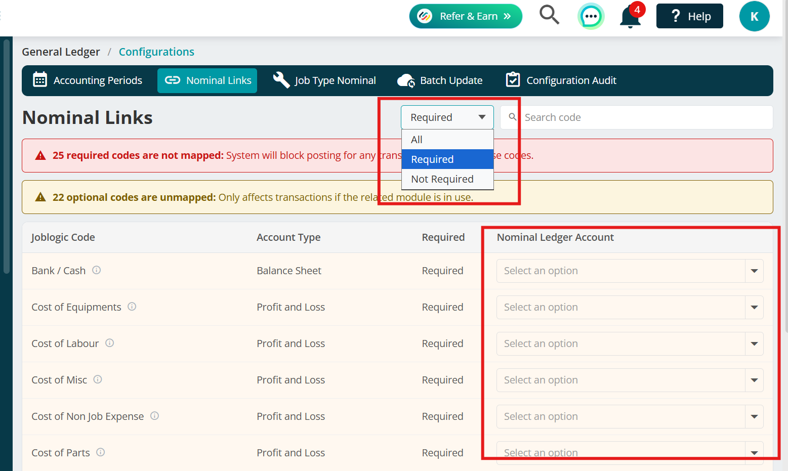The width and height of the screenshot is (788, 471).
Task: Click the Nominal Links page heading
Action: tap(88, 117)
